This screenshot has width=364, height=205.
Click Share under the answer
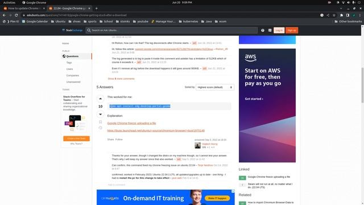click(110, 140)
